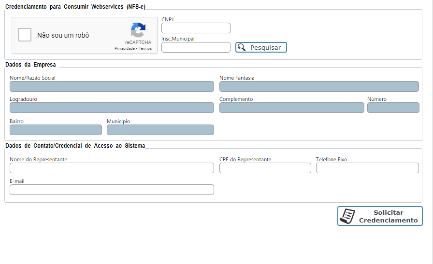
Task: Focus the CNPJ input field
Action: (x=196, y=28)
